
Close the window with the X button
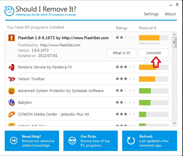point(177,4)
